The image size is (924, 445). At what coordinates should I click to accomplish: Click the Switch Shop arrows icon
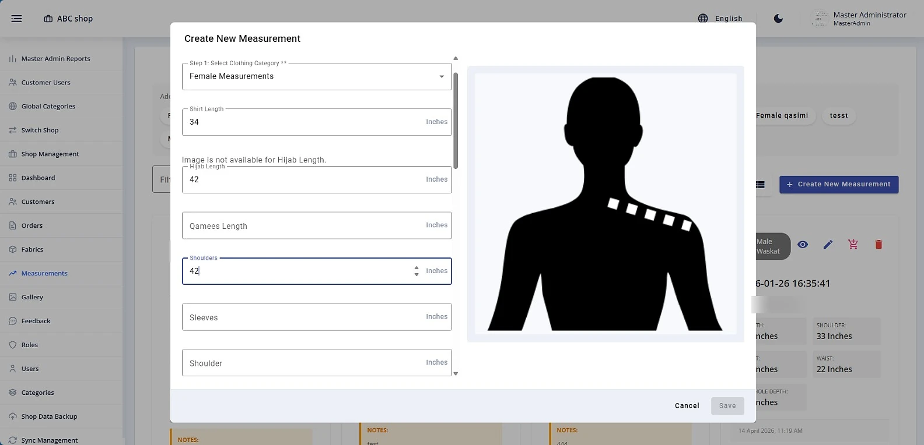pos(13,130)
